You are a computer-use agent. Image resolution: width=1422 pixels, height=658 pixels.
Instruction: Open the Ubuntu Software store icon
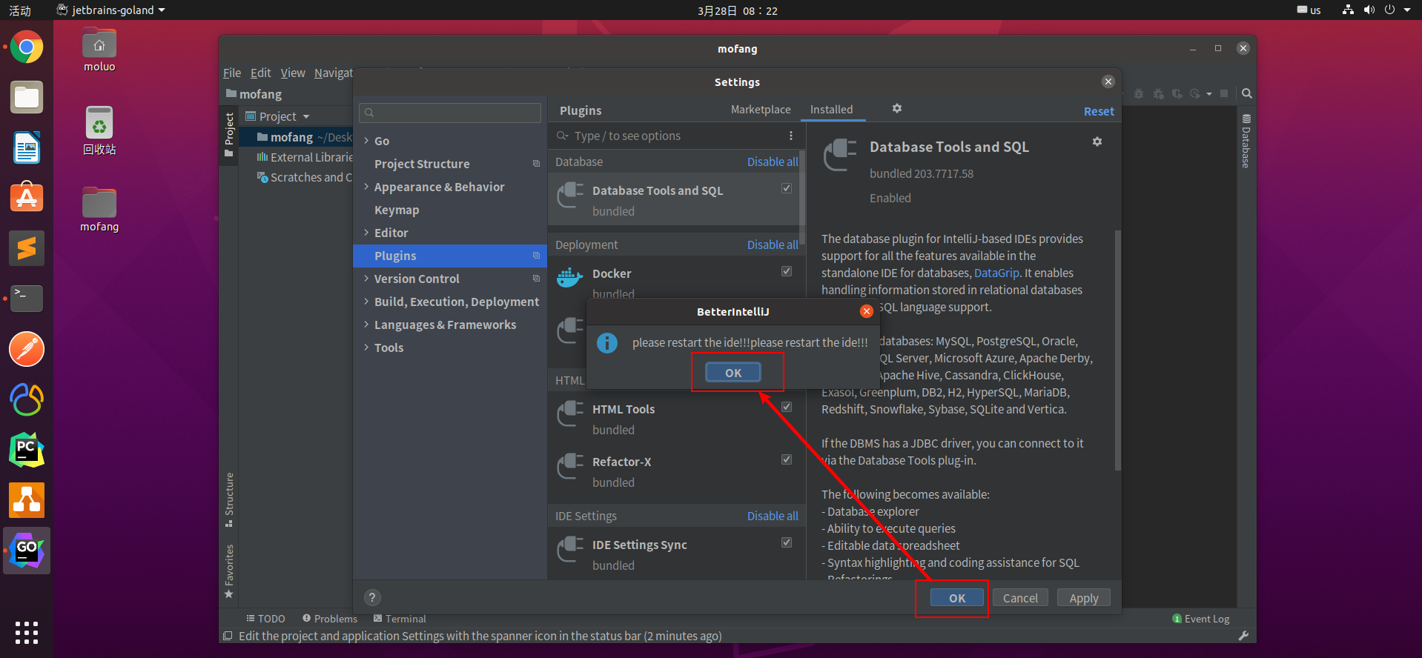[x=27, y=198]
